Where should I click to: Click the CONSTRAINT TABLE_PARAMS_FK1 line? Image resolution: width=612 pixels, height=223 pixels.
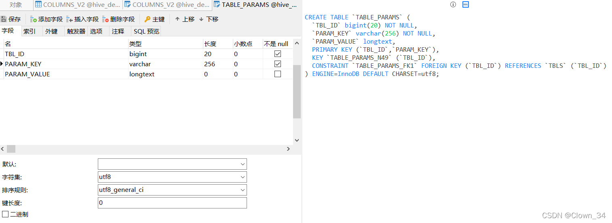coord(460,66)
